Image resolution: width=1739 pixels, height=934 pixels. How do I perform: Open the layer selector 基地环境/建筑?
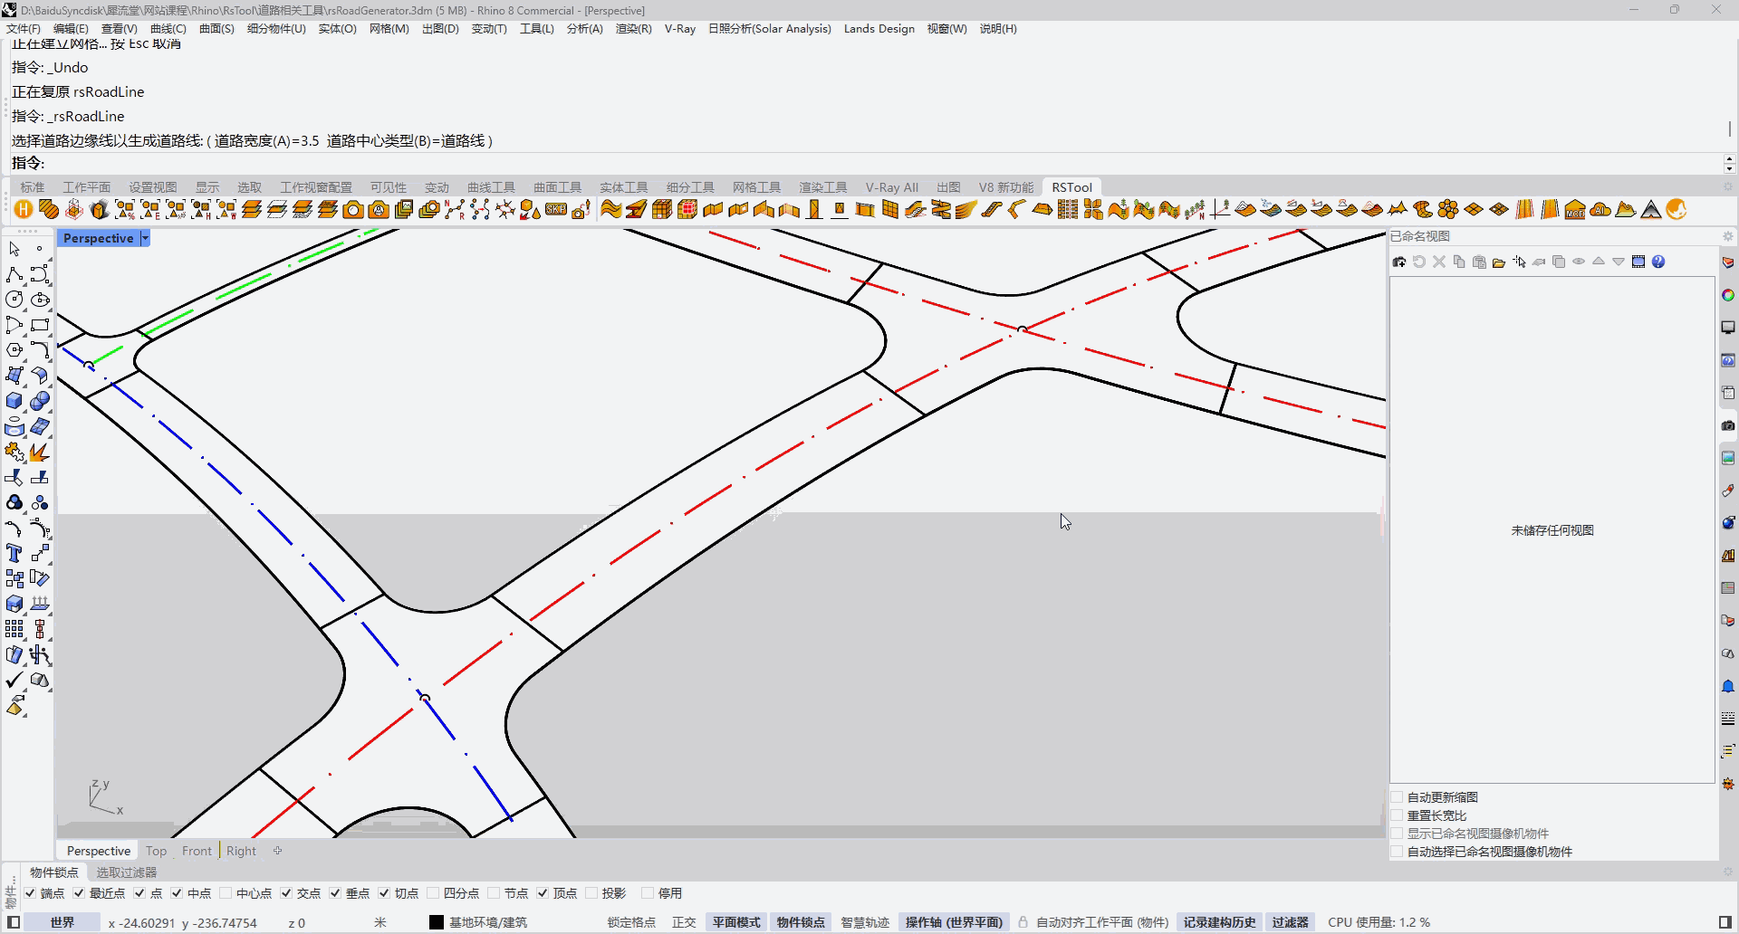[488, 922]
